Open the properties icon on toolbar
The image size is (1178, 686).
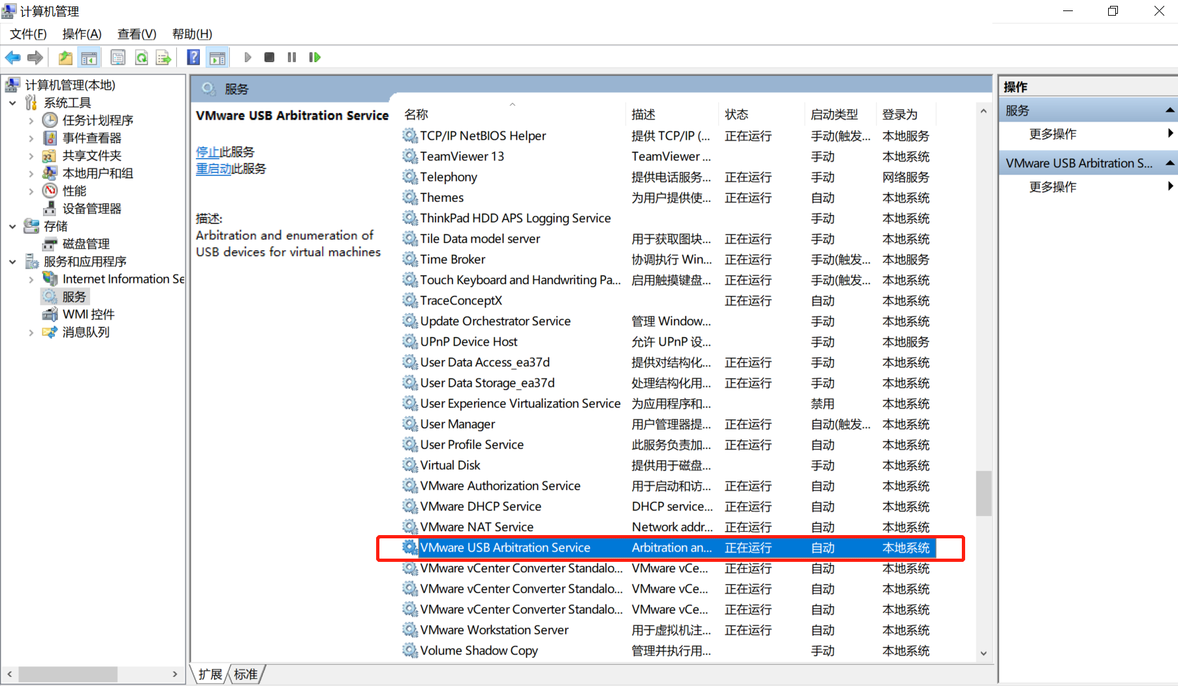point(118,57)
